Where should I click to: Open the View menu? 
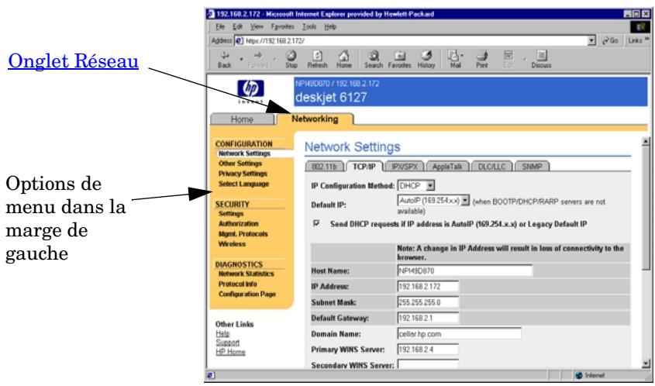(257, 26)
